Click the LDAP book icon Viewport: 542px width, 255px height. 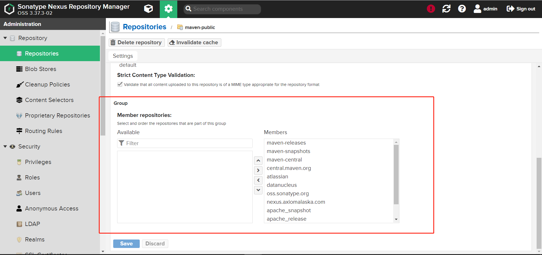(x=19, y=224)
